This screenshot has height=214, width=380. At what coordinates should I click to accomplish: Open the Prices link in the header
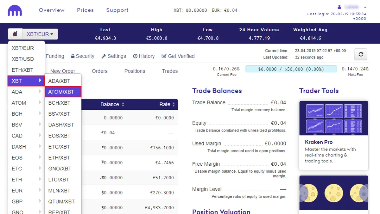(85, 10)
